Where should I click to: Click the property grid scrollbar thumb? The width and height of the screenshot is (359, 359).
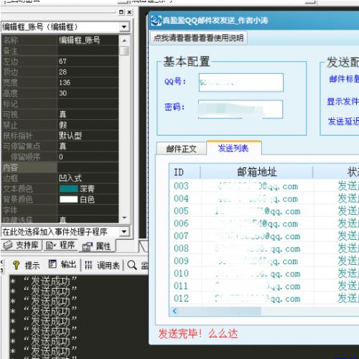[x=124, y=51]
